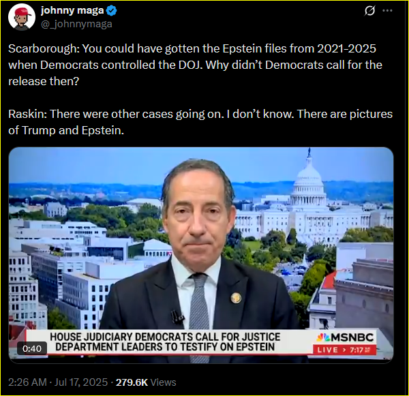This screenshot has height=396, width=409.
Task: Visit the @_johnnymaga handle link
Action: click(x=76, y=24)
